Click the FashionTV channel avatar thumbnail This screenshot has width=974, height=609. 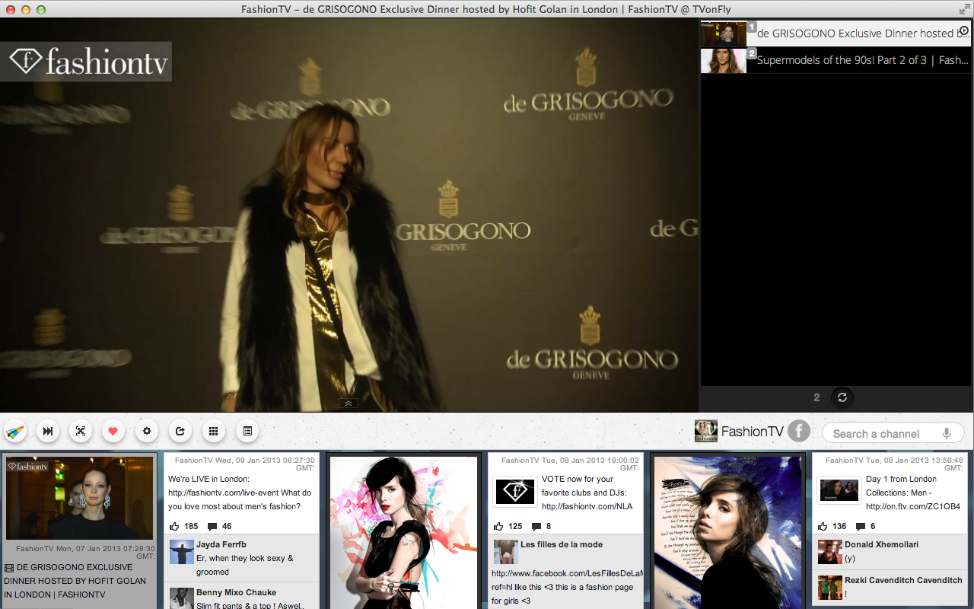click(x=706, y=431)
